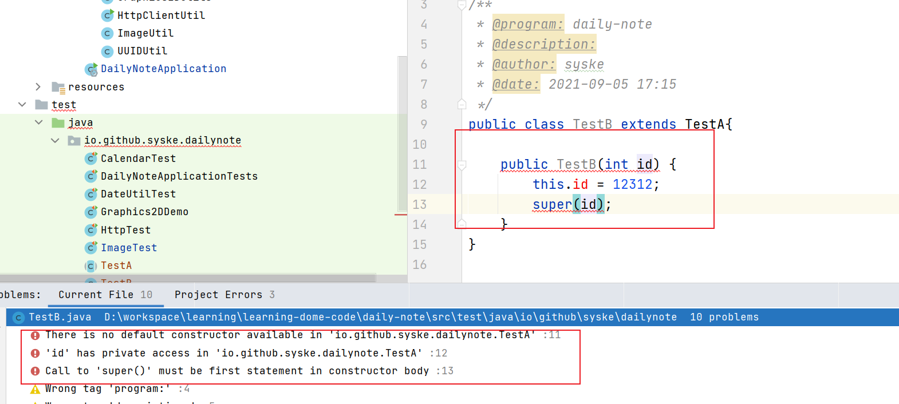Click the resources folder icon
Screen dimensions: 899x404
pyautogui.click(x=58, y=87)
